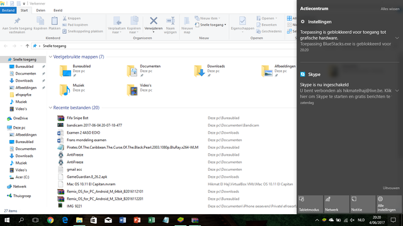
Task: Select the Downloads folder tile
Action: (x=210, y=70)
